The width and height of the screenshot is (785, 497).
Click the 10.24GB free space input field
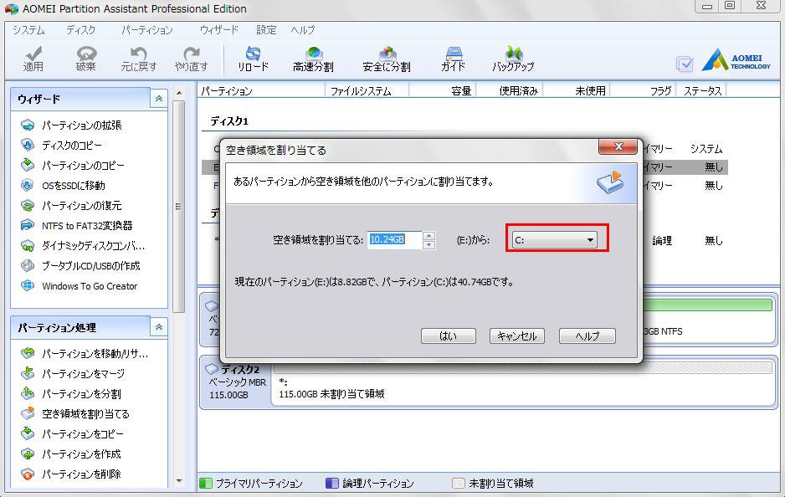click(394, 240)
